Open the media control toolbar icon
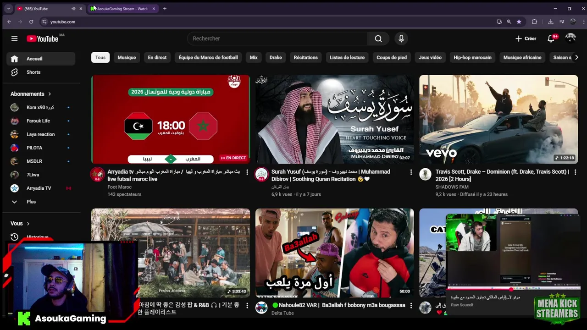Screen dimensions: 587x330 pyautogui.click(x=562, y=22)
